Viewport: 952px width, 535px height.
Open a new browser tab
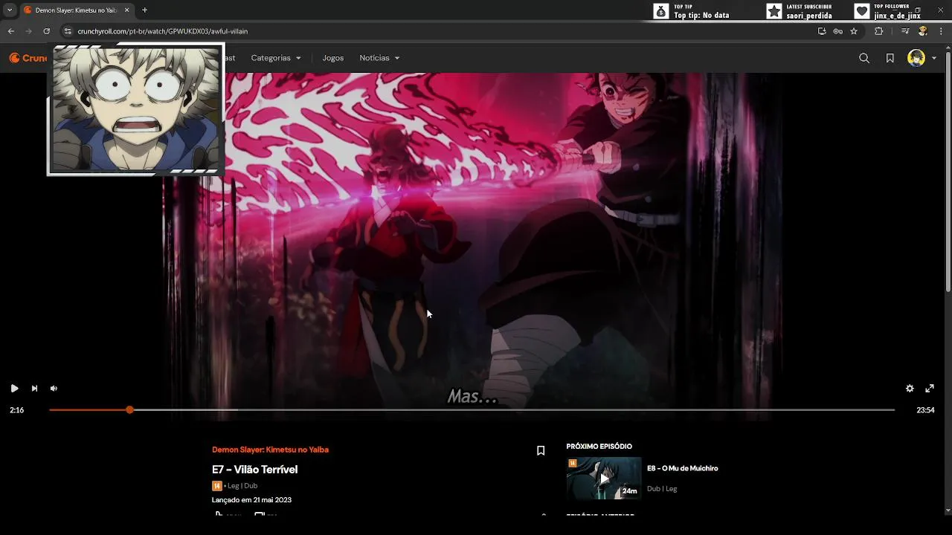(x=144, y=10)
